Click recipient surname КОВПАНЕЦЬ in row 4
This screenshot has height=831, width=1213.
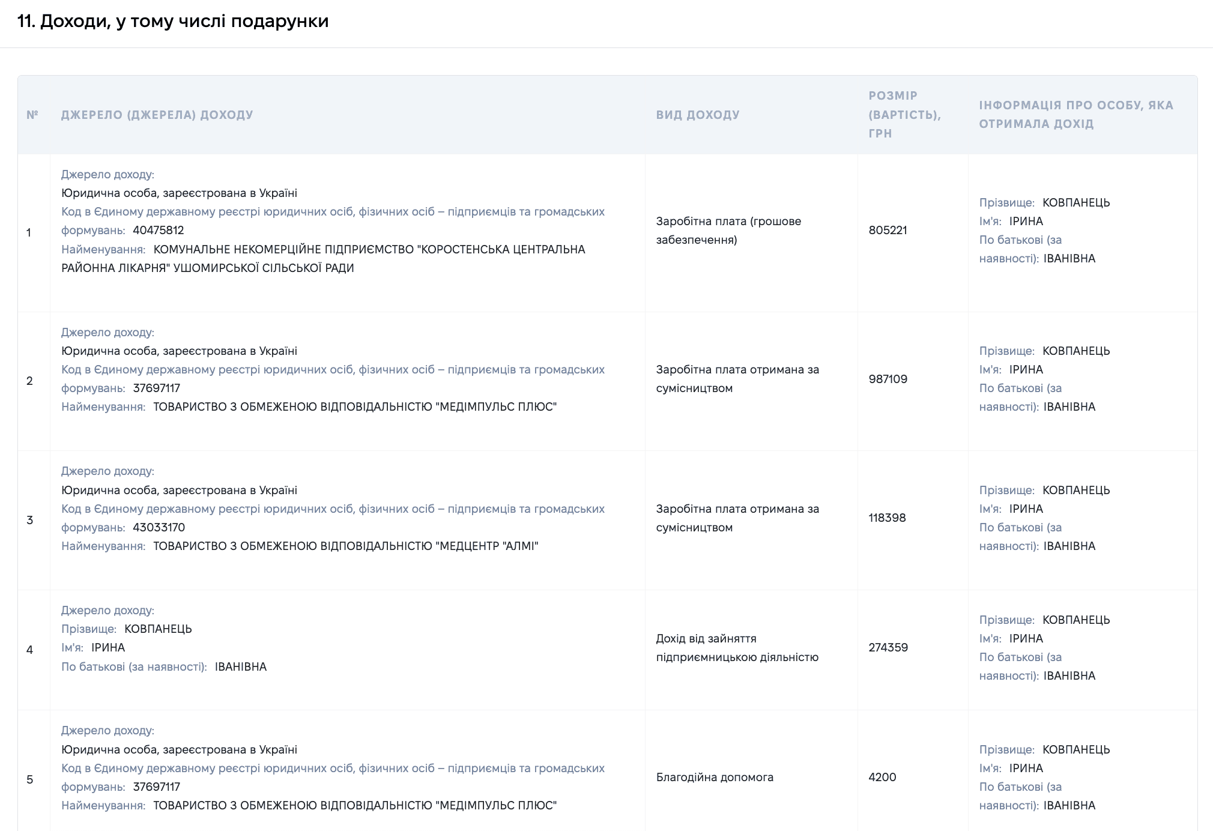tap(1076, 620)
